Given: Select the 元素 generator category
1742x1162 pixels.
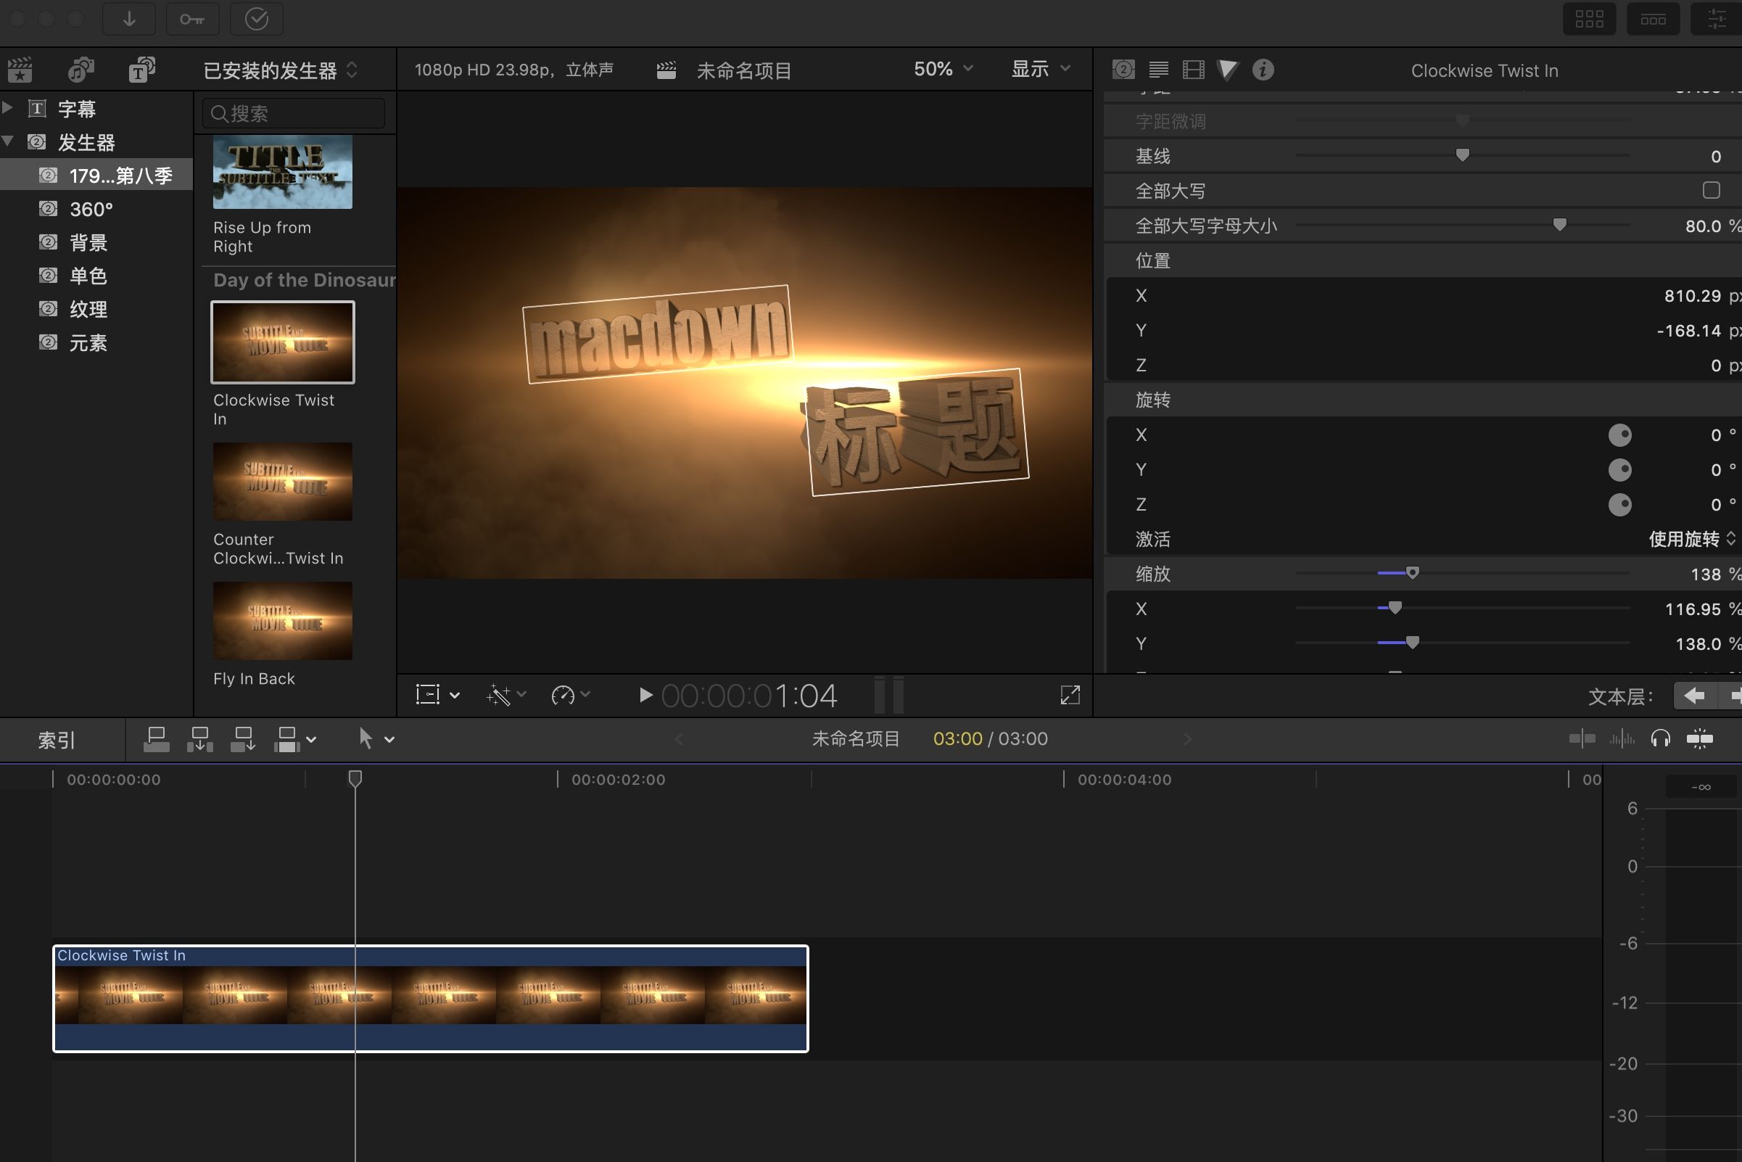Looking at the screenshot, I should click(96, 342).
